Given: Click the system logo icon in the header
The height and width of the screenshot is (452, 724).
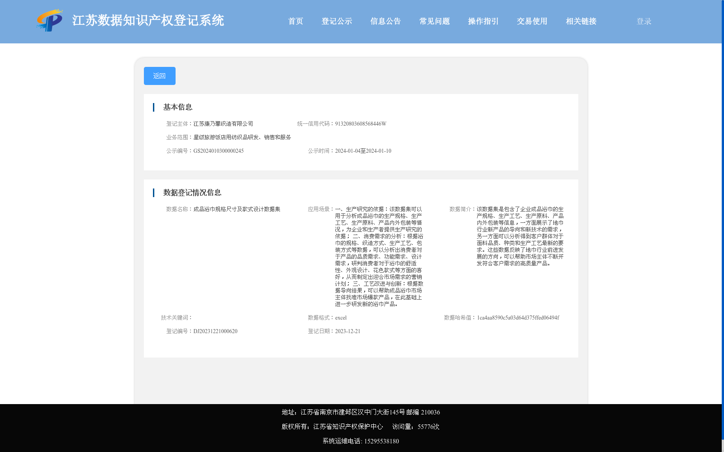Looking at the screenshot, I should click(x=50, y=20).
